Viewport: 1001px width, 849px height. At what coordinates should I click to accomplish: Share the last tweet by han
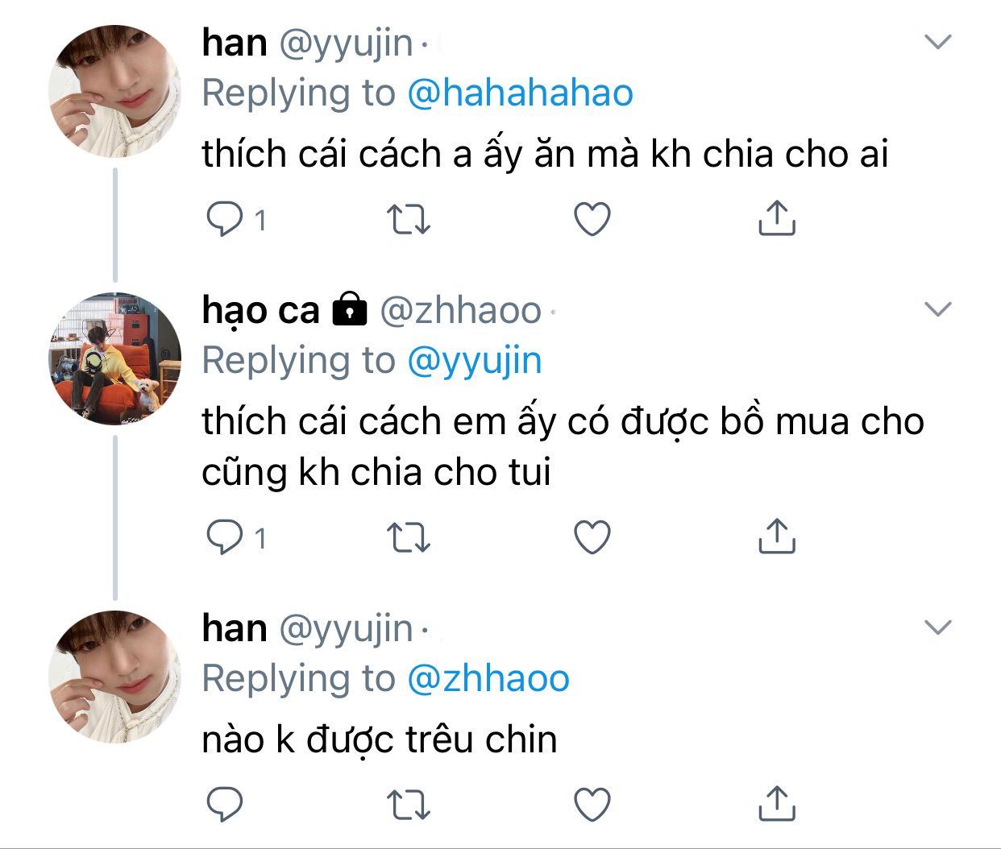777,803
